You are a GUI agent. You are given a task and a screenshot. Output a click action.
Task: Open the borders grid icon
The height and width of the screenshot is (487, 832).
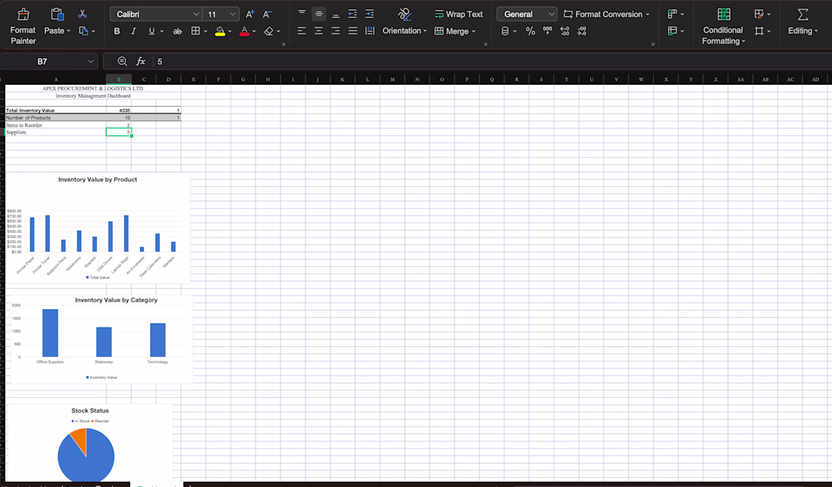(196, 31)
